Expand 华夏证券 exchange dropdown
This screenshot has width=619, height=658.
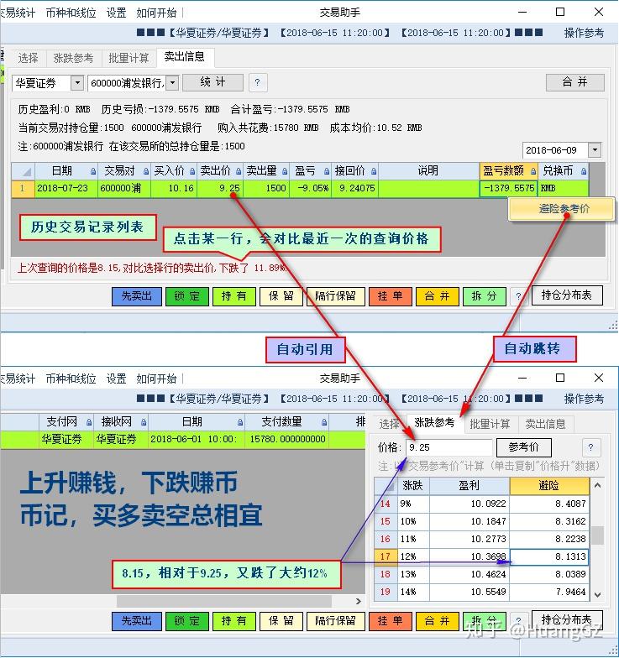77,82
